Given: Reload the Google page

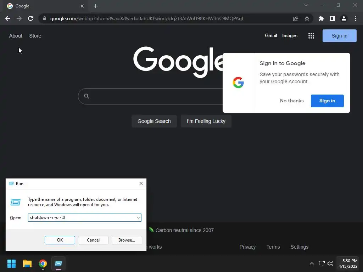Looking at the screenshot, I should (30, 18).
